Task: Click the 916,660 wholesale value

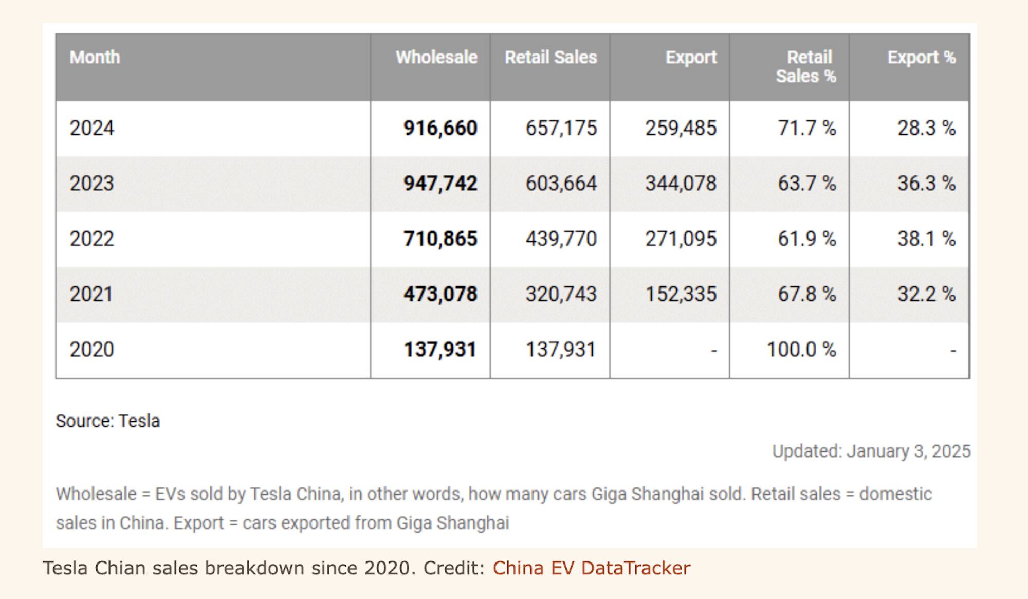Action: [x=440, y=128]
